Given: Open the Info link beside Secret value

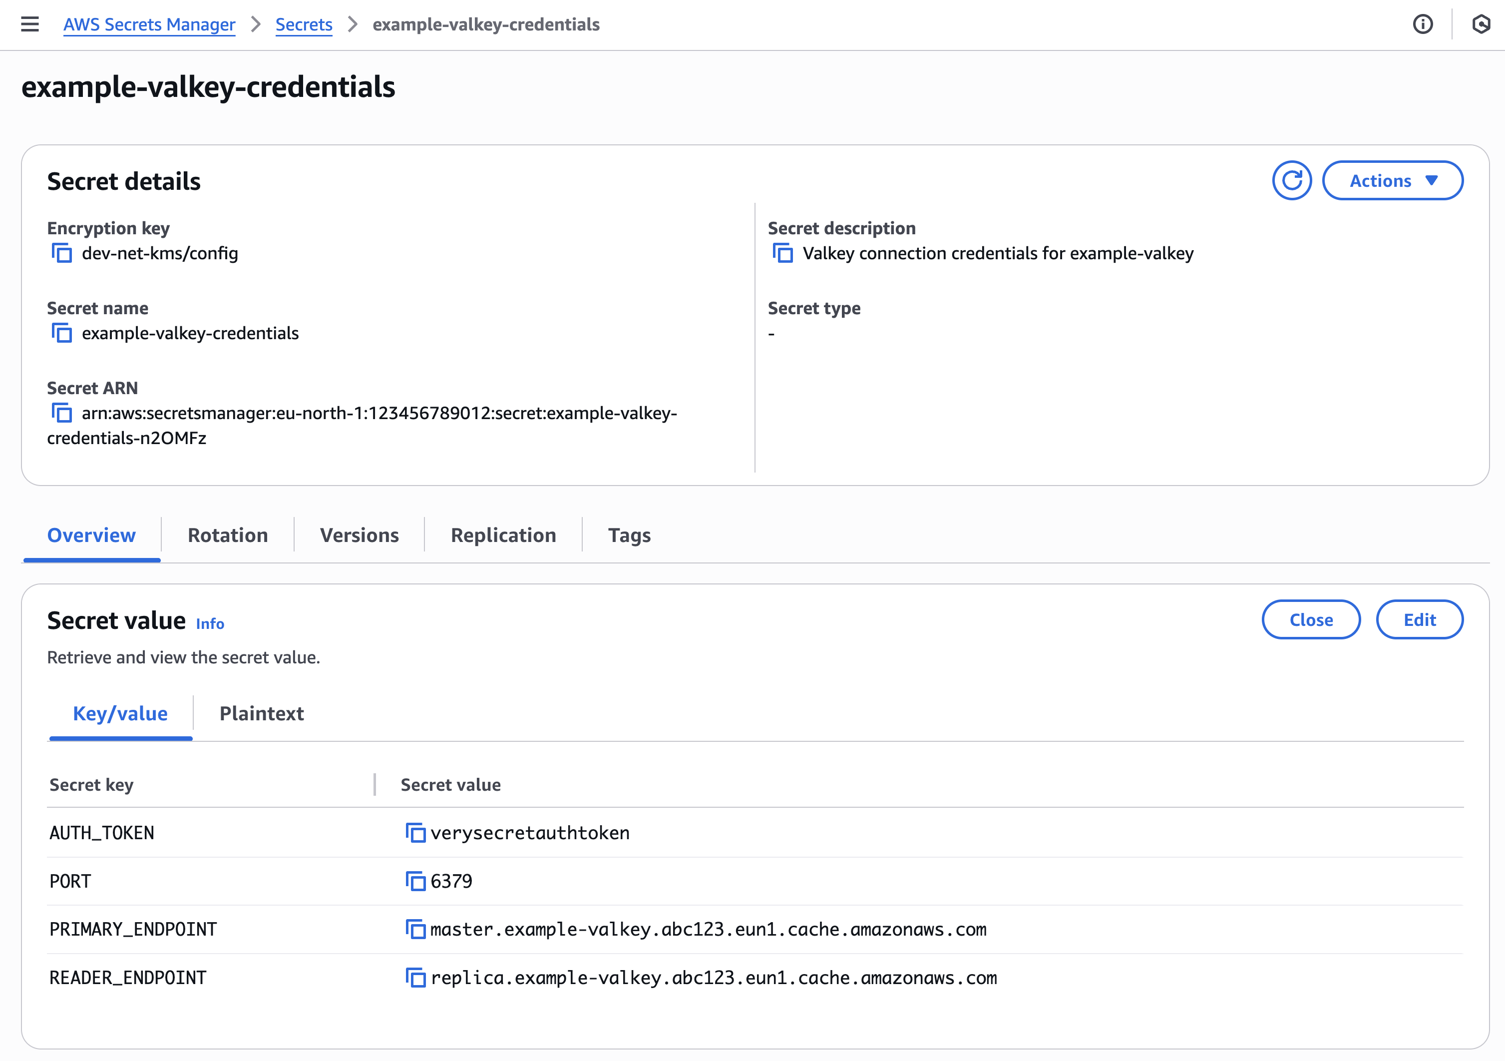Looking at the screenshot, I should coord(210,623).
